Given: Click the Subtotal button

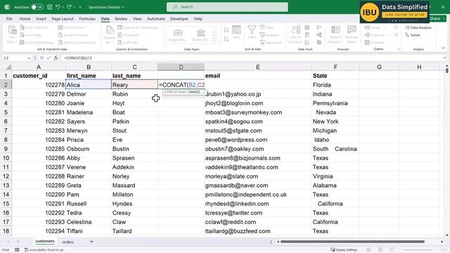Looking at the screenshot, I should pos(374,42).
